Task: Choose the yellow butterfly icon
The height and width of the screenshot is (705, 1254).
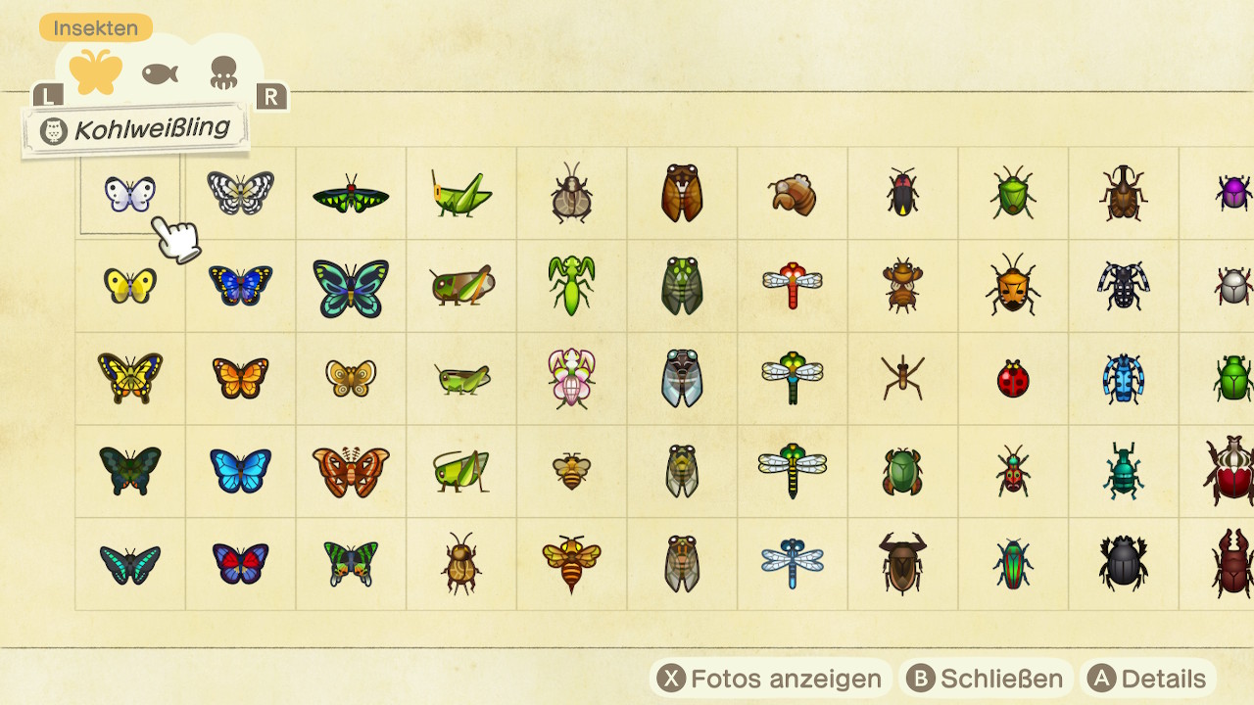Action: coord(130,285)
